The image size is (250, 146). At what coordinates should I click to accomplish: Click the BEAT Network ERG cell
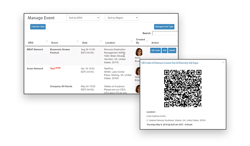[35, 49]
